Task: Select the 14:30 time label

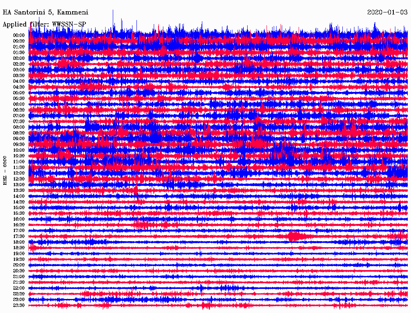Action: (x=19, y=202)
